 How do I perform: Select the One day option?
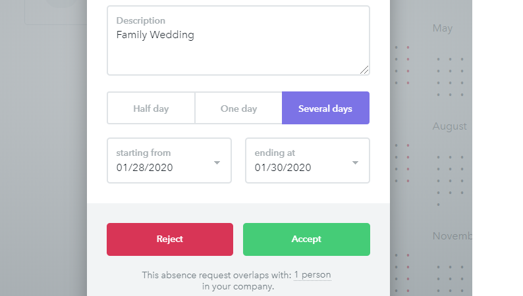pyautogui.click(x=238, y=109)
